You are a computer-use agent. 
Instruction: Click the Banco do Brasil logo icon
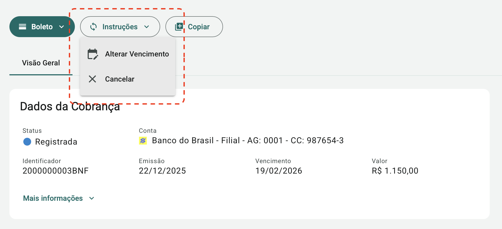tap(143, 141)
